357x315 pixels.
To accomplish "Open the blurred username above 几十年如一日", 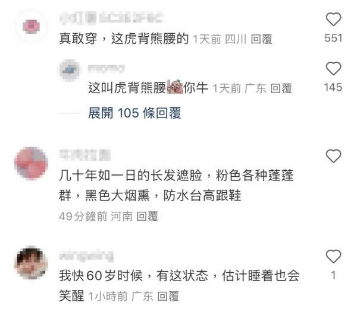I will 84,155.
